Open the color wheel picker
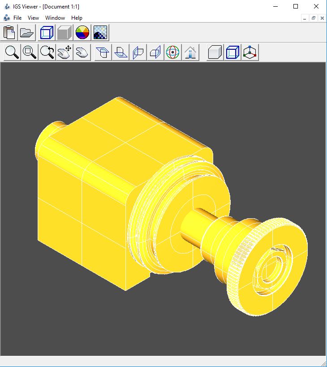 (x=82, y=33)
